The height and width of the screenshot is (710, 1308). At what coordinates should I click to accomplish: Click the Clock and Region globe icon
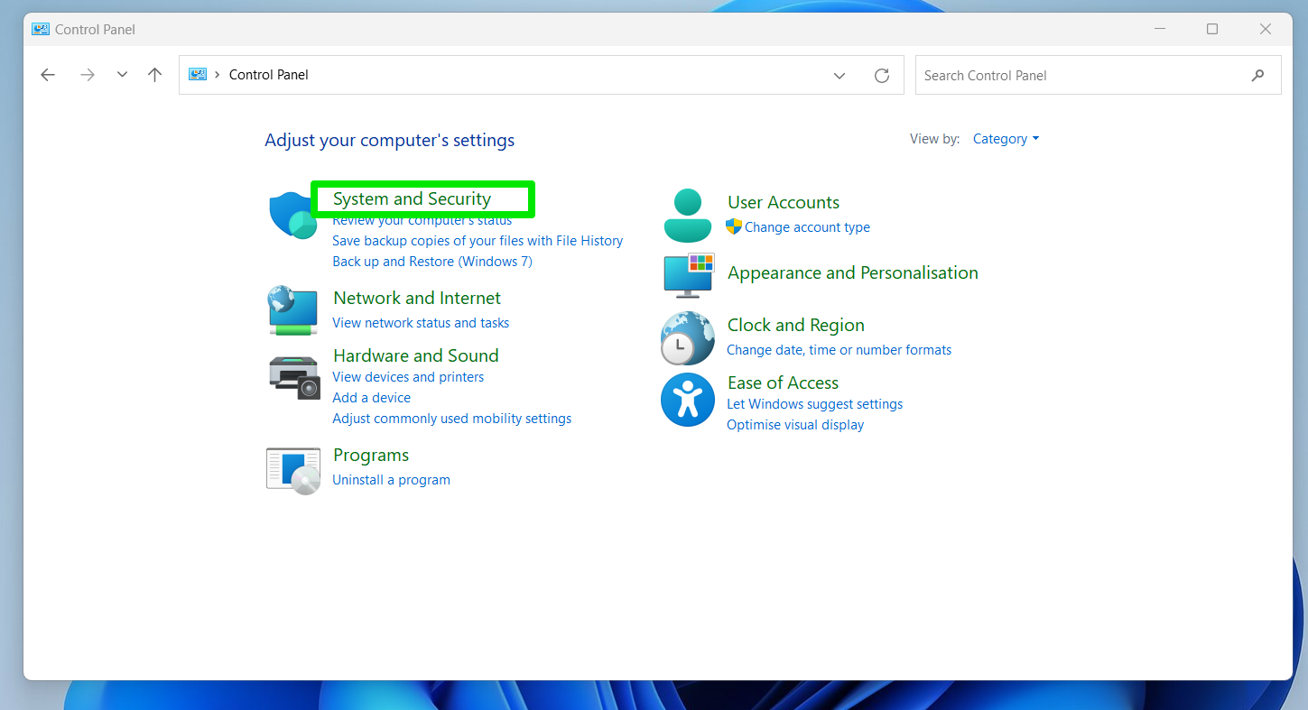point(688,338)
